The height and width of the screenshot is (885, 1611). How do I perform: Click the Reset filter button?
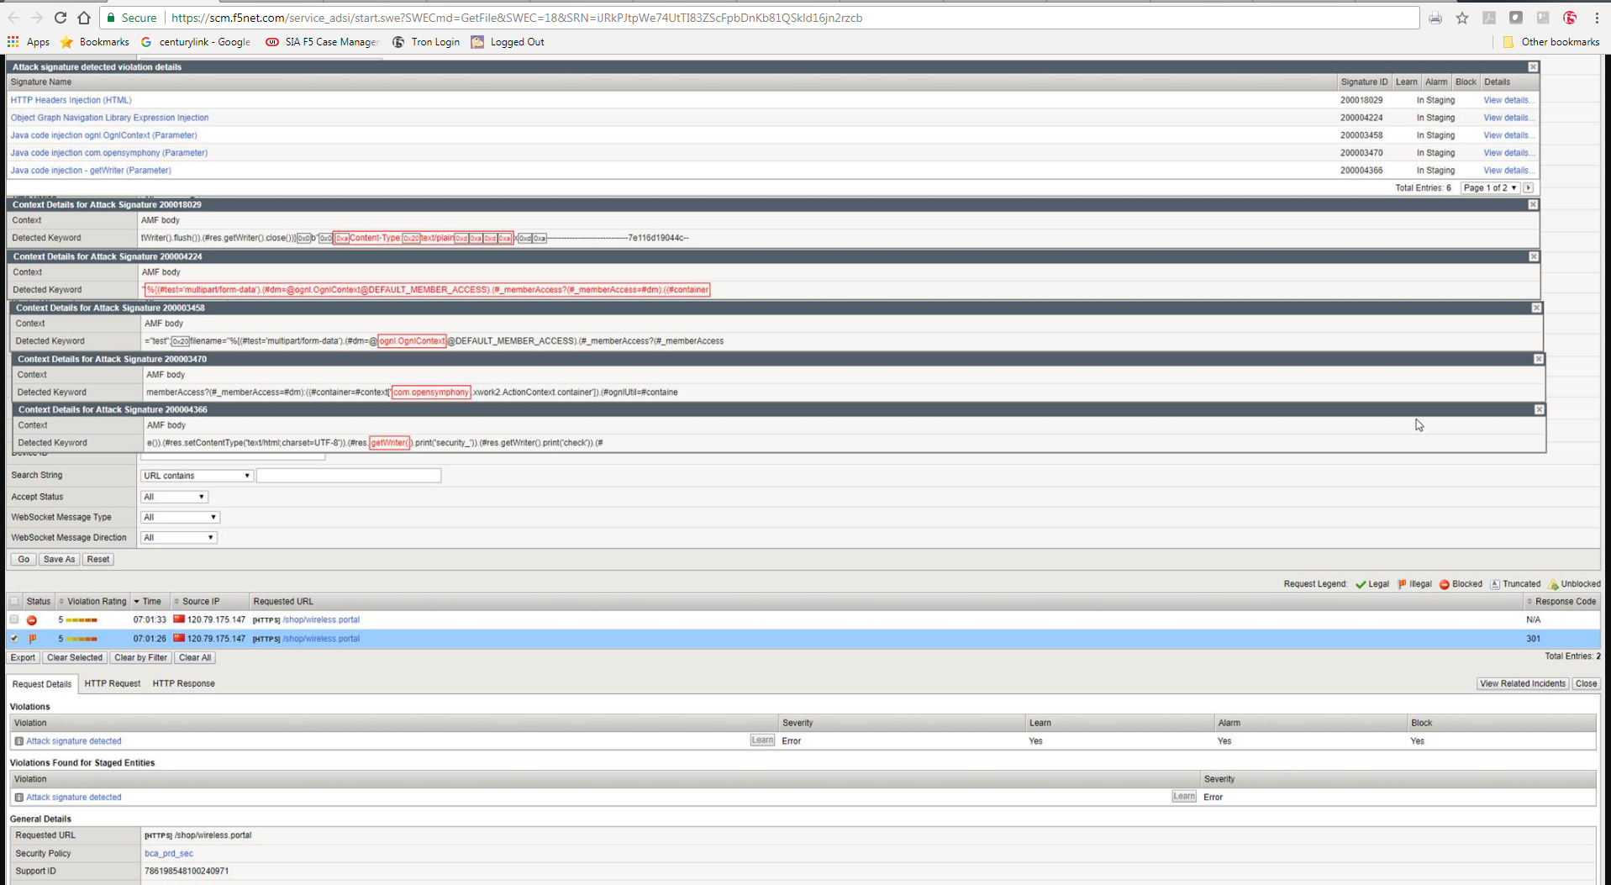point(97,560)
